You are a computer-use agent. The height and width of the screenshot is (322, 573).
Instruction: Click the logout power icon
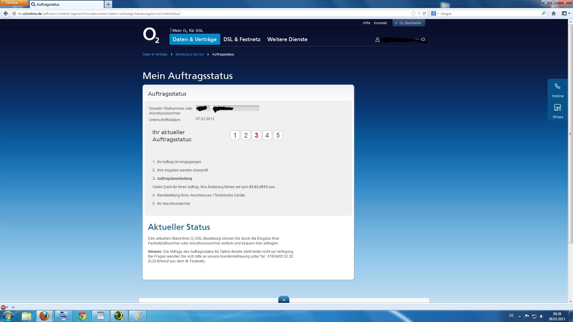[x=423, y=39]
